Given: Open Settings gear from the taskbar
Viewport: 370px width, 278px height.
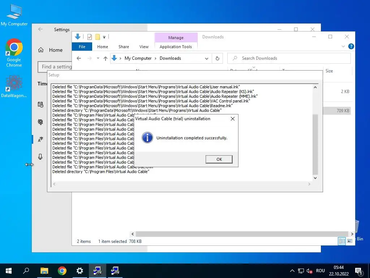Looking at the screenshot, I should 80,271.
